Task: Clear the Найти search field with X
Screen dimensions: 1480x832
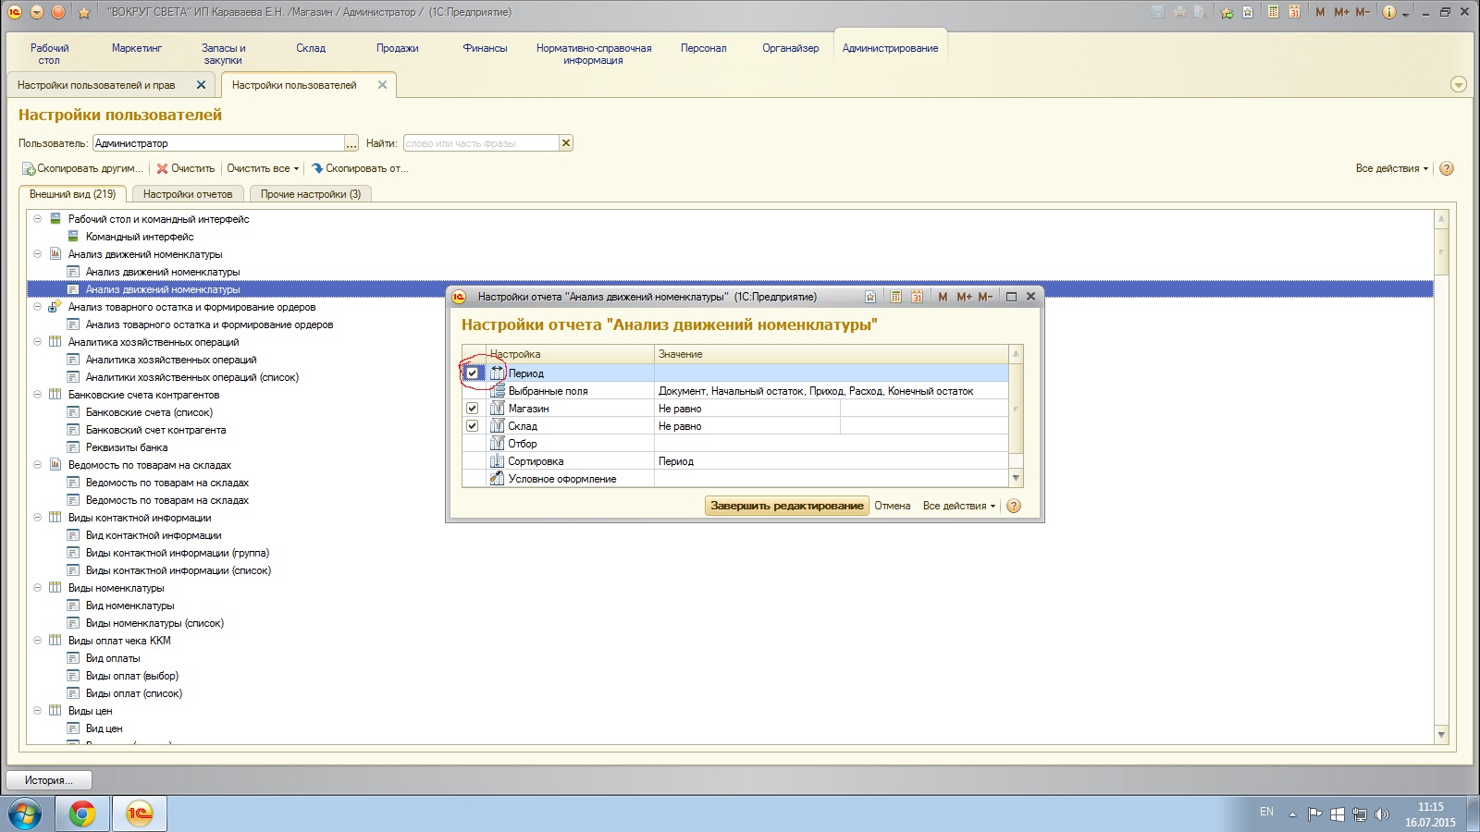Action: (x=566, y=143)
